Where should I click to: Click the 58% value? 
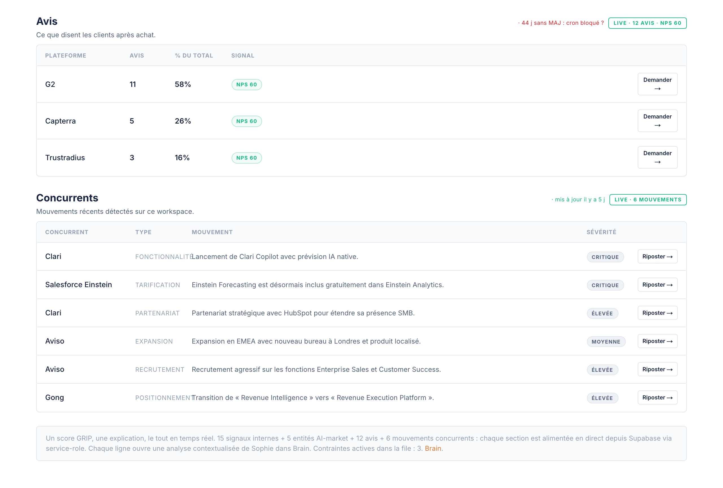point(183,84)
